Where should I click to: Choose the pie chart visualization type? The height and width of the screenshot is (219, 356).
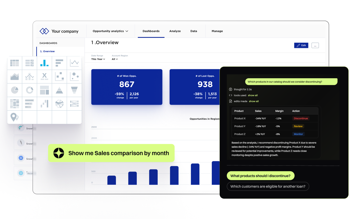[x=14, y=90]
